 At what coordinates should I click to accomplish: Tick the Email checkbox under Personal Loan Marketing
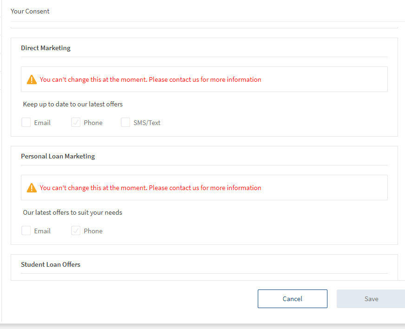26,231
